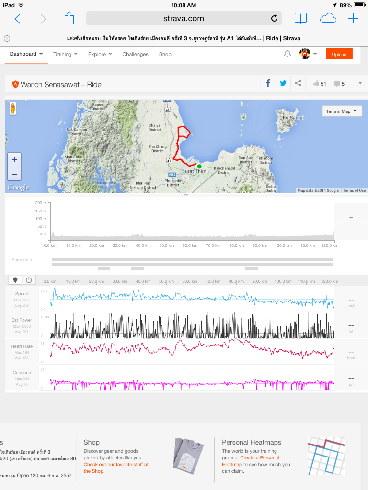
Task: Open Safari bookmarks book icon
Action: [x=301, y=19]
